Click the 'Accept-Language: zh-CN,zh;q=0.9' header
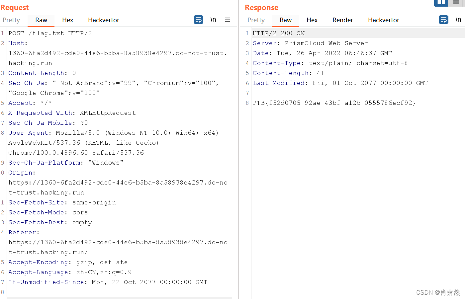The width and height of the screenshot is (465, 299). pyautogui.click(x=70, y=272)
